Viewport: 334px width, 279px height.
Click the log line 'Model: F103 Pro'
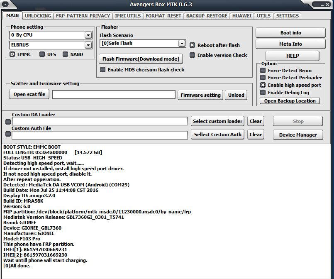(x=22, y=239)
